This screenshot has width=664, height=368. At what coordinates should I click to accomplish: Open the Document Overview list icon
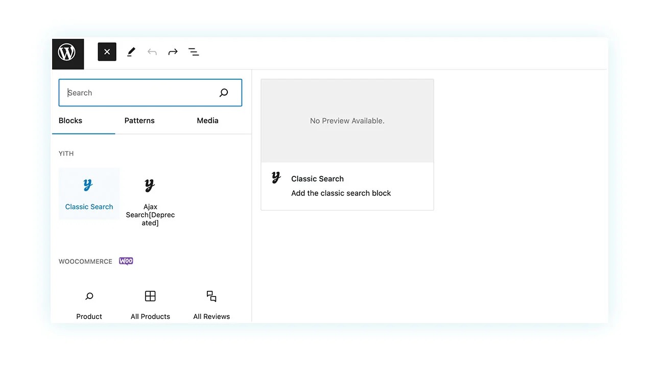click(194, 52)
